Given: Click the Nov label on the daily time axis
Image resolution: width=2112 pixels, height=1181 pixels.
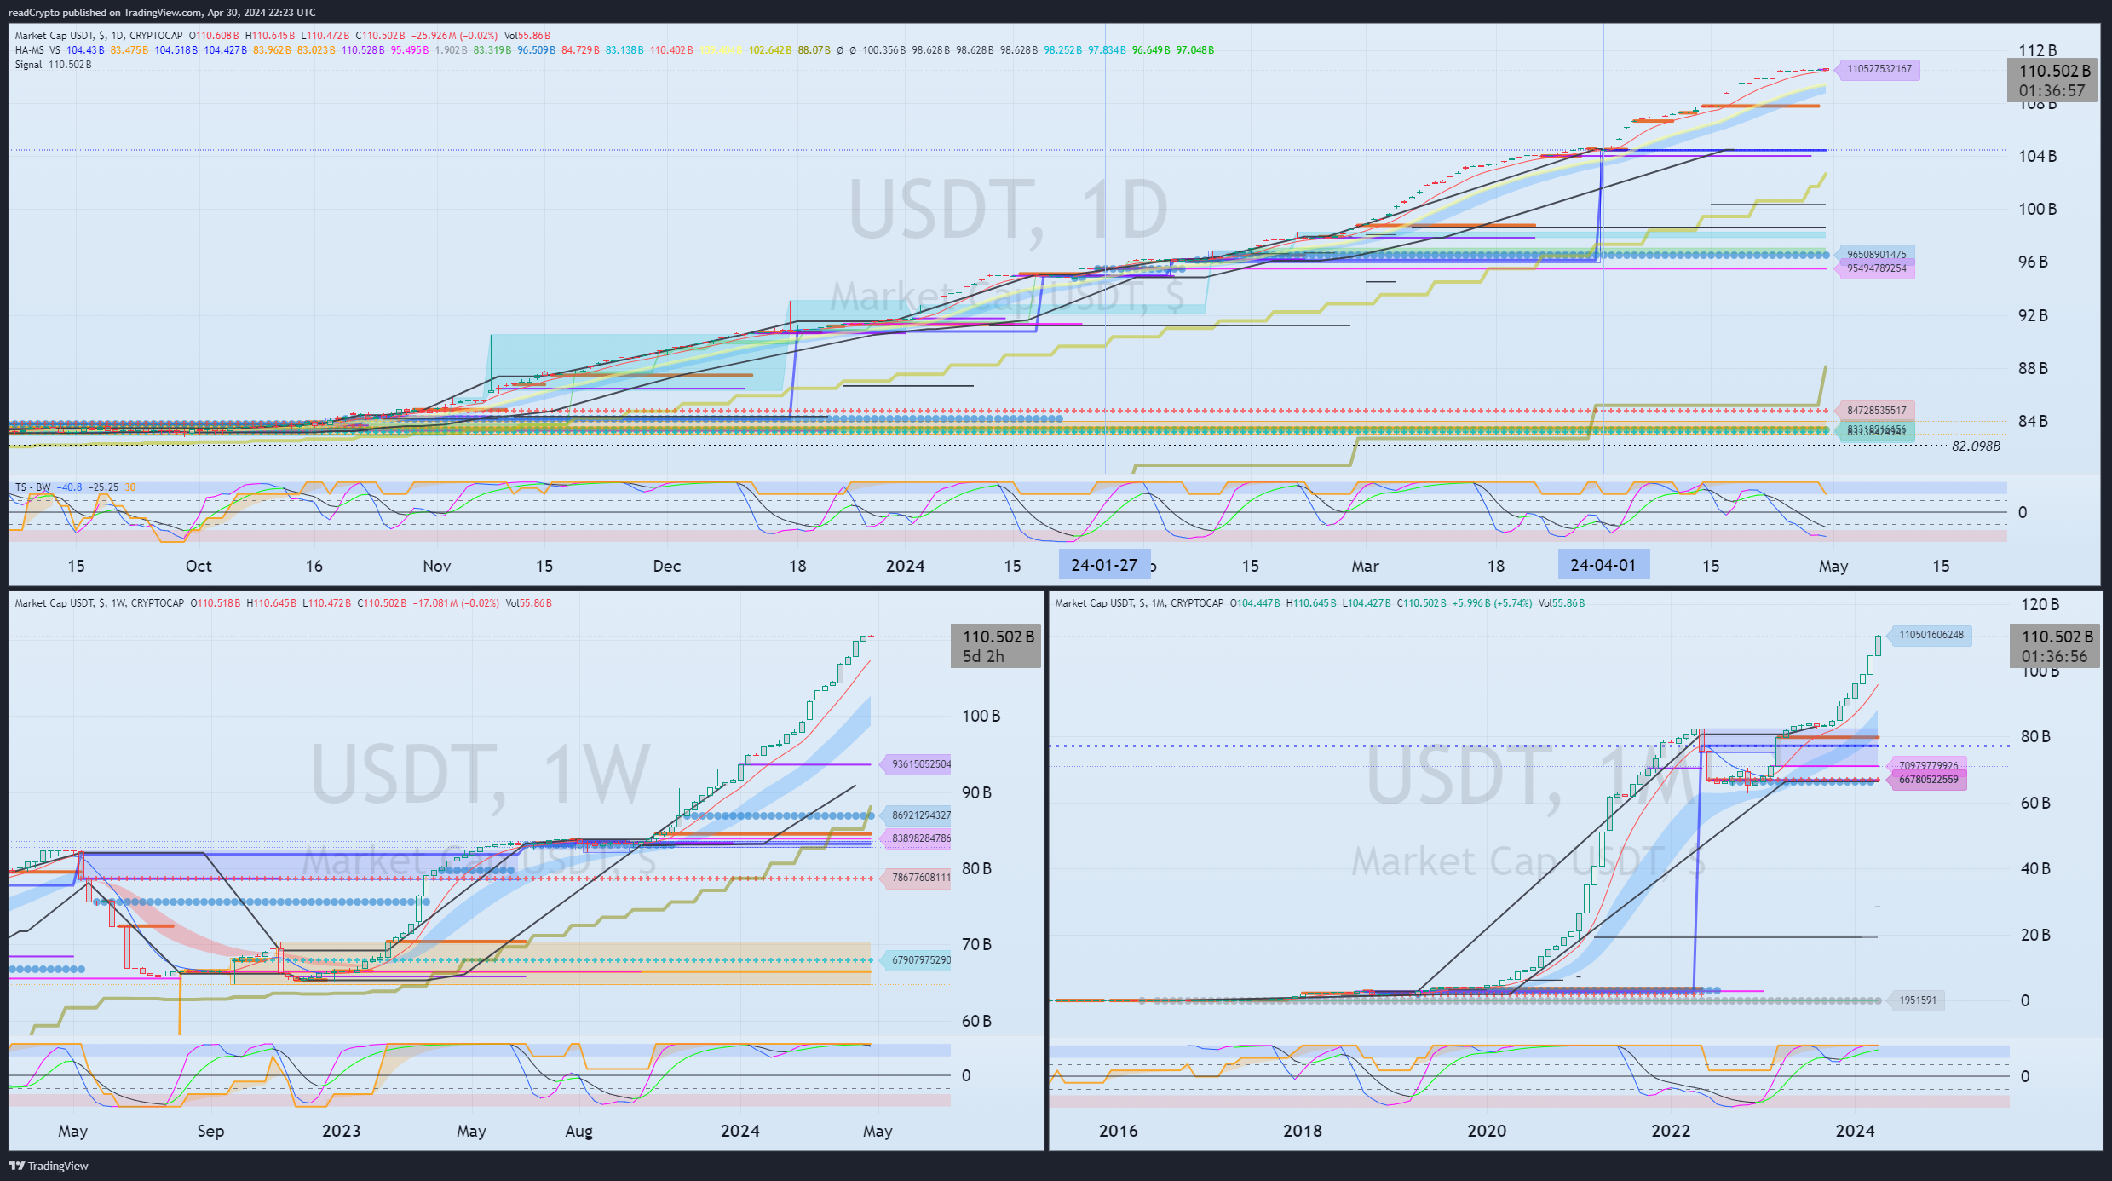Looking at the screenshot, I should (x=437, y=566).
